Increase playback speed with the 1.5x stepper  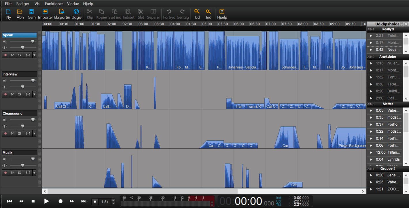coord(113,200)
